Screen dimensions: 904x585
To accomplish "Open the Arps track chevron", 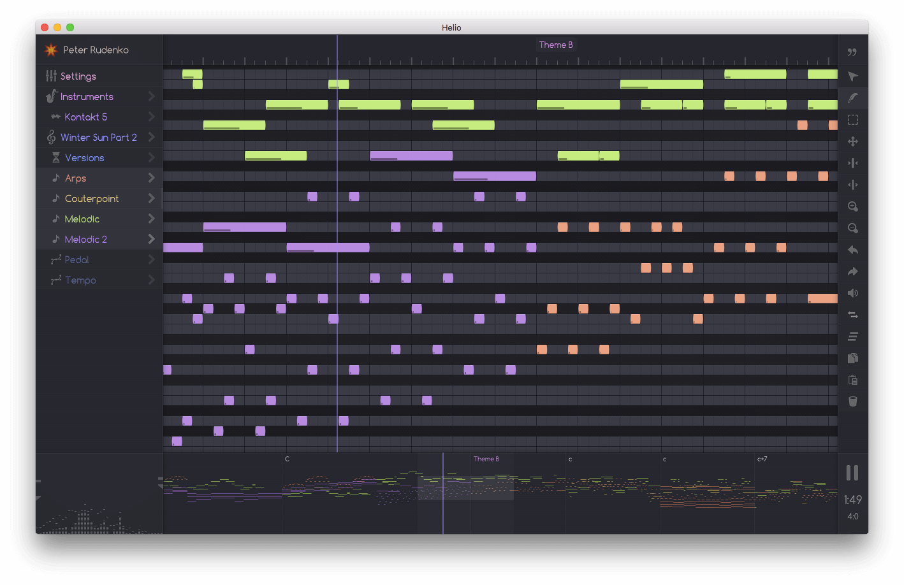I will click(151, 178).
